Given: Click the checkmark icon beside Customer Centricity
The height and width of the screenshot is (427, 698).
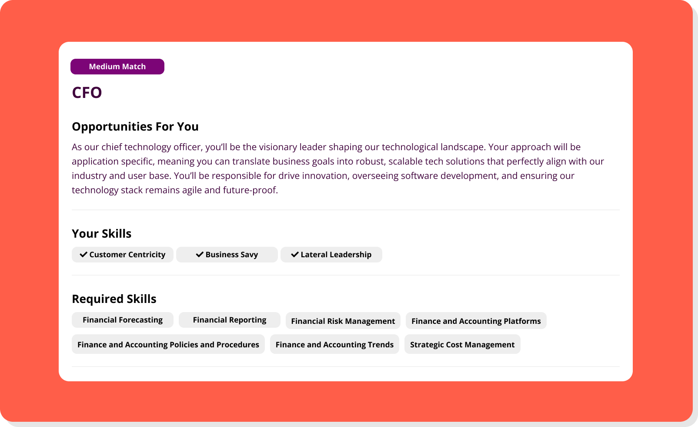Looking at the screenshot, I should click(x=83, y=255).
